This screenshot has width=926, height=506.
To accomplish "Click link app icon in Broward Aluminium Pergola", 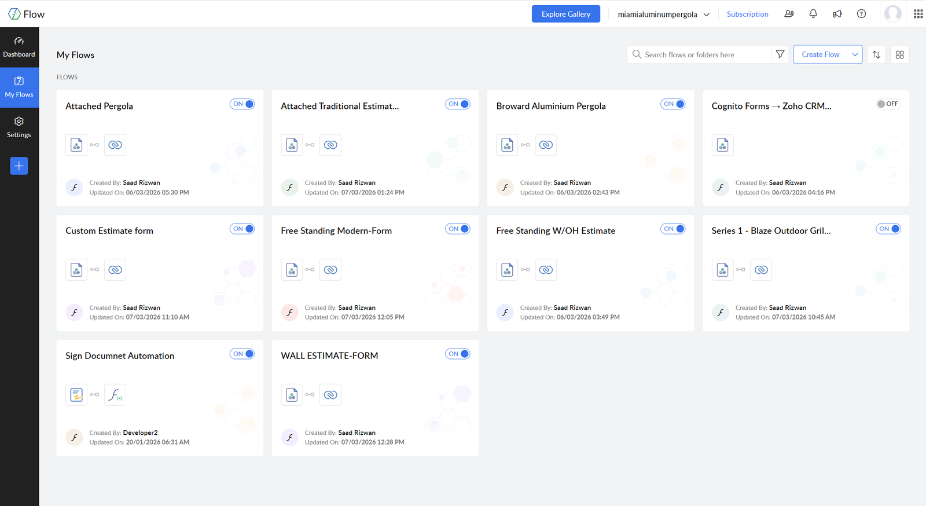I will [x=546, y=145].
